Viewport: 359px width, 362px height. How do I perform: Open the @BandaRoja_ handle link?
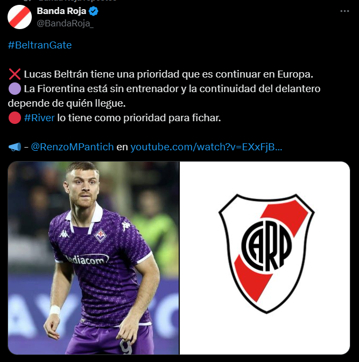point(65,24)
